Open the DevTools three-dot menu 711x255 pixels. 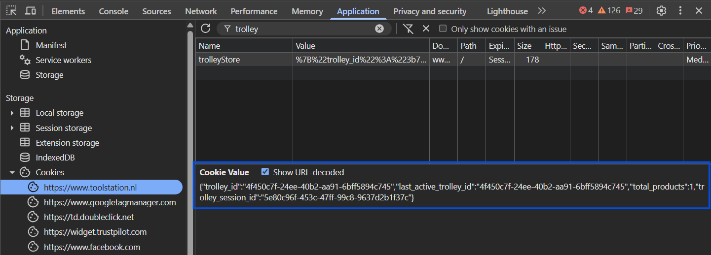pos(680,11)
